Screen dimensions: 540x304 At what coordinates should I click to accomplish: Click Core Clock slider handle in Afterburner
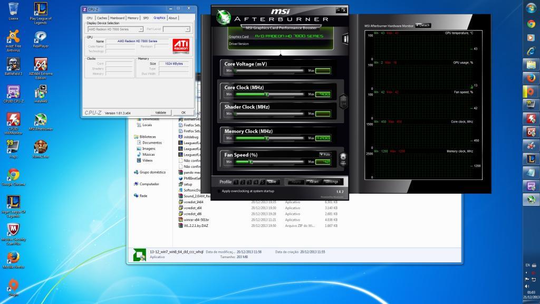267,94
